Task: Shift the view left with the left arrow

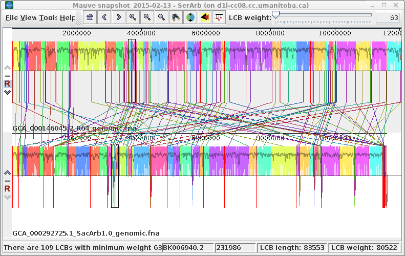Action: (x=104, y=17)
